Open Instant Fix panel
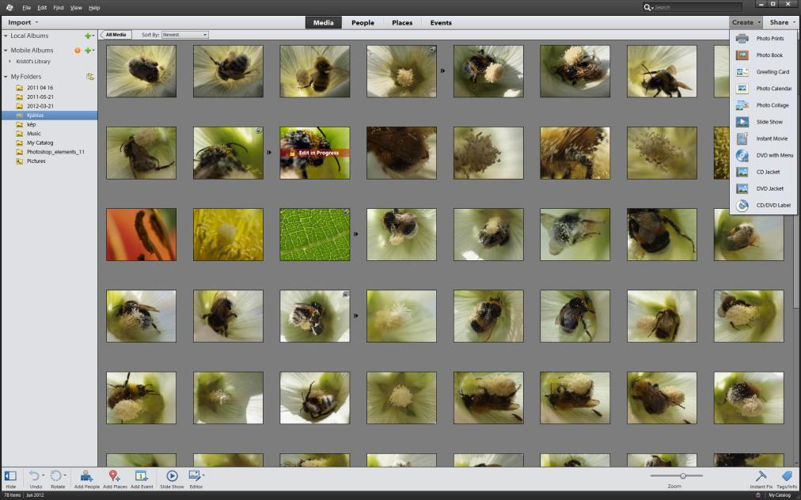Image resolution: width=801 pixels, height=500 pixels. click(761, 479)
